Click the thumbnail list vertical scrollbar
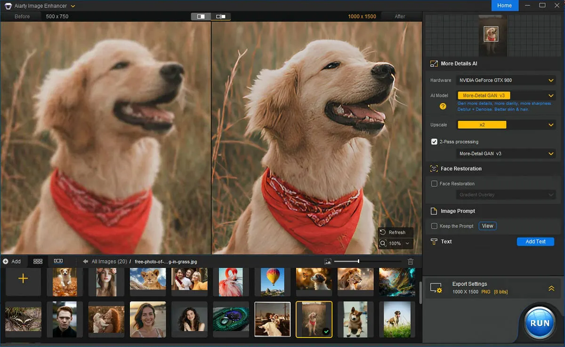This screenshot has height=347, width=565. point(420,293)
